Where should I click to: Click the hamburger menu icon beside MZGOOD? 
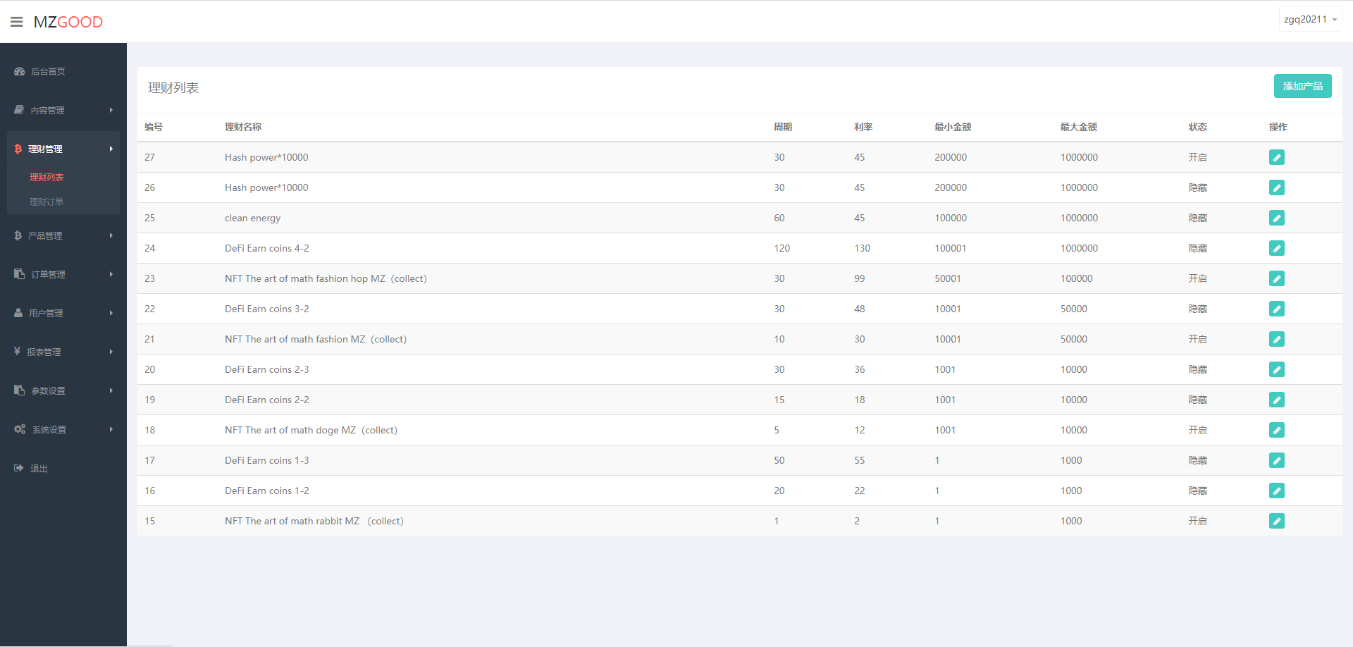pyautogui.click(x=17, y=22)
